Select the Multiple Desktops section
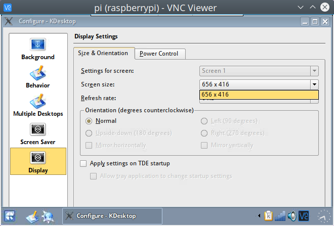 pos(38,106)
